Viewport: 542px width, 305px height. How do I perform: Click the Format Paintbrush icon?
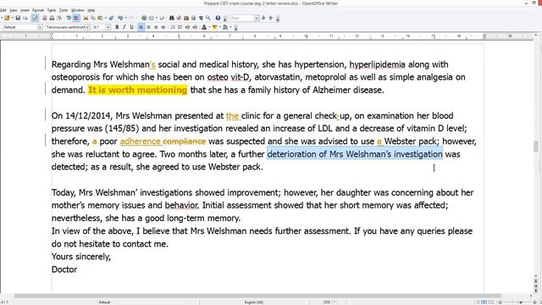pyautogui.click(x=111, y=18)
